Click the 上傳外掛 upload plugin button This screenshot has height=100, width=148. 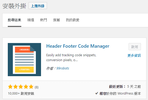coord(38,6)
